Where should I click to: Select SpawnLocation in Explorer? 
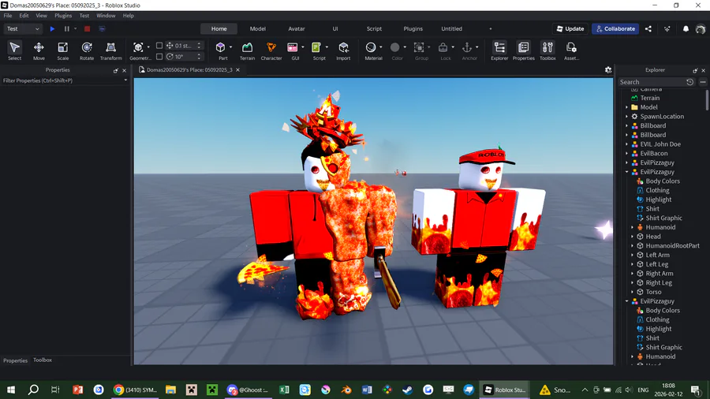tap(662, 116)
